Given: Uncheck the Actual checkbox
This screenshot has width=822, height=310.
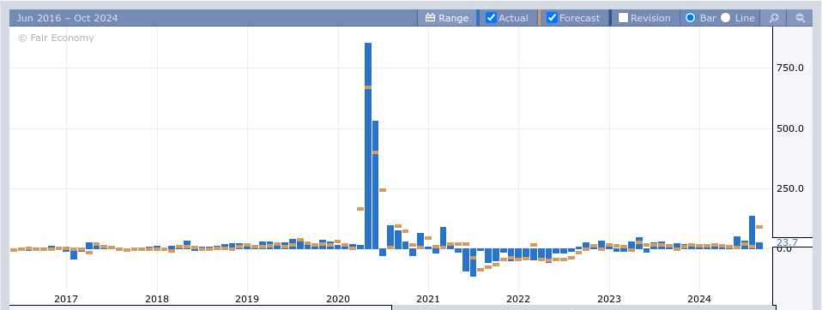Looking at the screenshot, I should [491, 18].
